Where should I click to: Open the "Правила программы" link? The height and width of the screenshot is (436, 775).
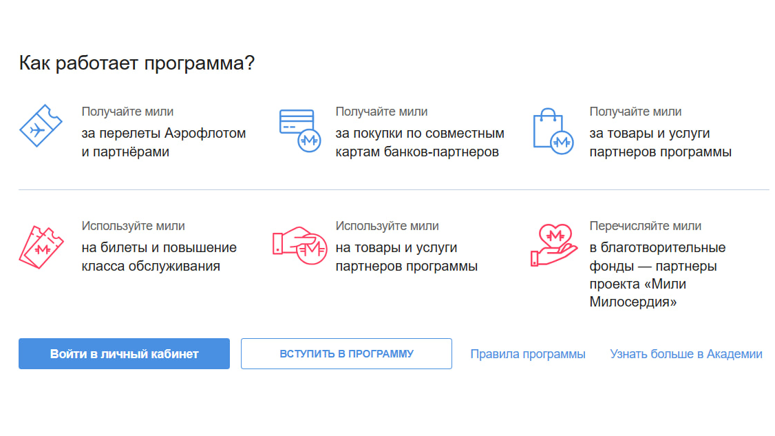[528, 354]
